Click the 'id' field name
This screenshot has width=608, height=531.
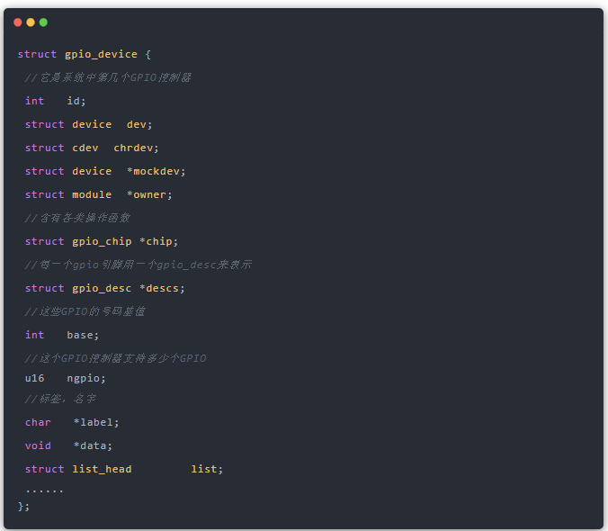tap(74, 101)
